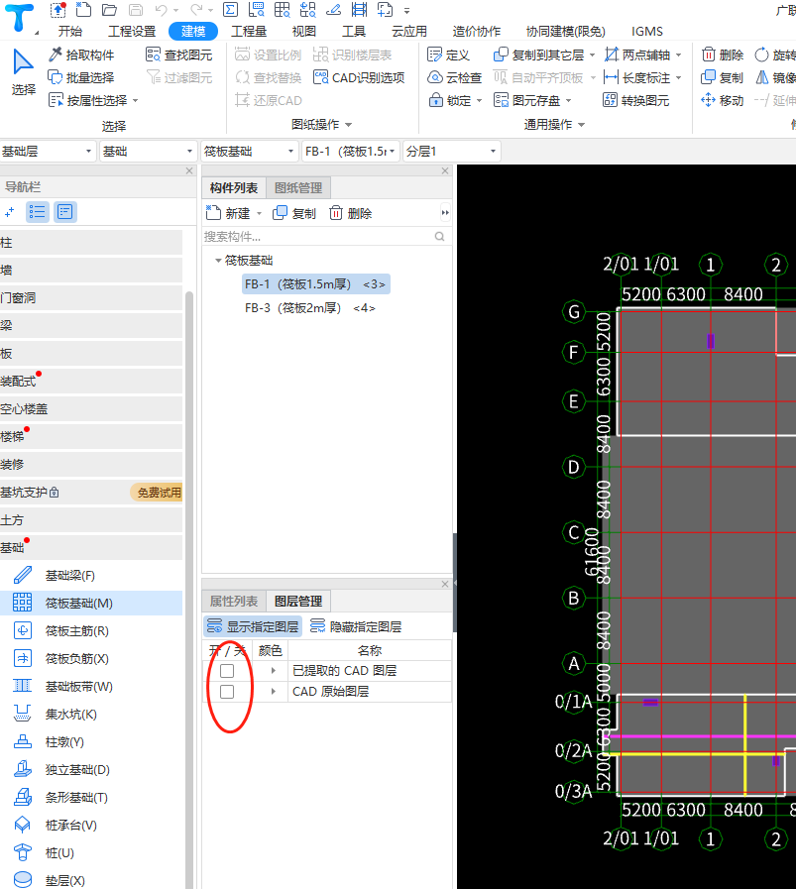Open 按属性选择 dropdown arrow

(136, 100)
